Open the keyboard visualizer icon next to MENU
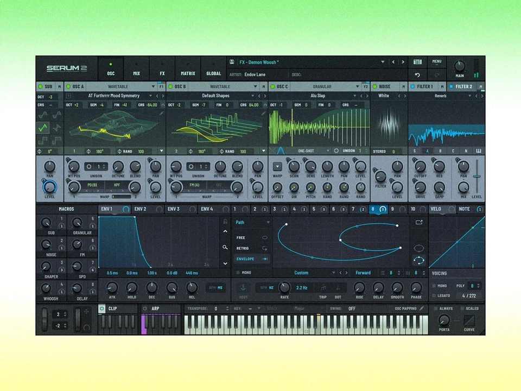This screenshot has width=521, height=391. click(x=417, y=61)
